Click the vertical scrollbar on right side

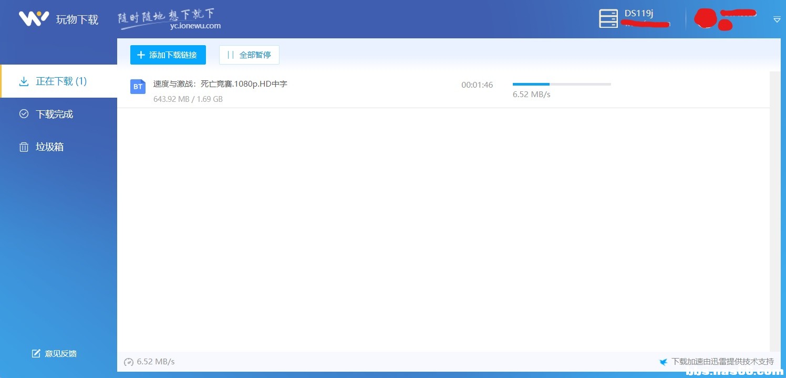(774, 212)
